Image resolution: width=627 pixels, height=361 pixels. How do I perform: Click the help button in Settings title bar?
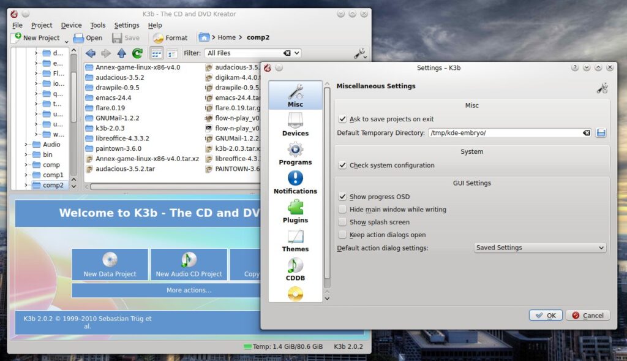[x=574, y=67]
